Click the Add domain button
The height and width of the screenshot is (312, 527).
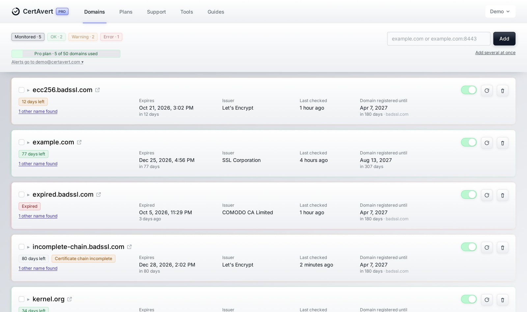504,39
